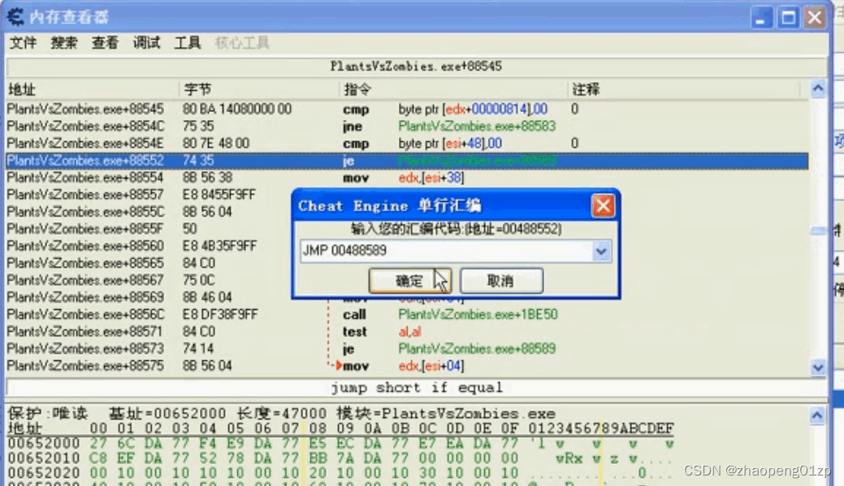This screenshot has height=486, width=844.
Task: Close the 内存查看器 window
Action: (815, 18)
